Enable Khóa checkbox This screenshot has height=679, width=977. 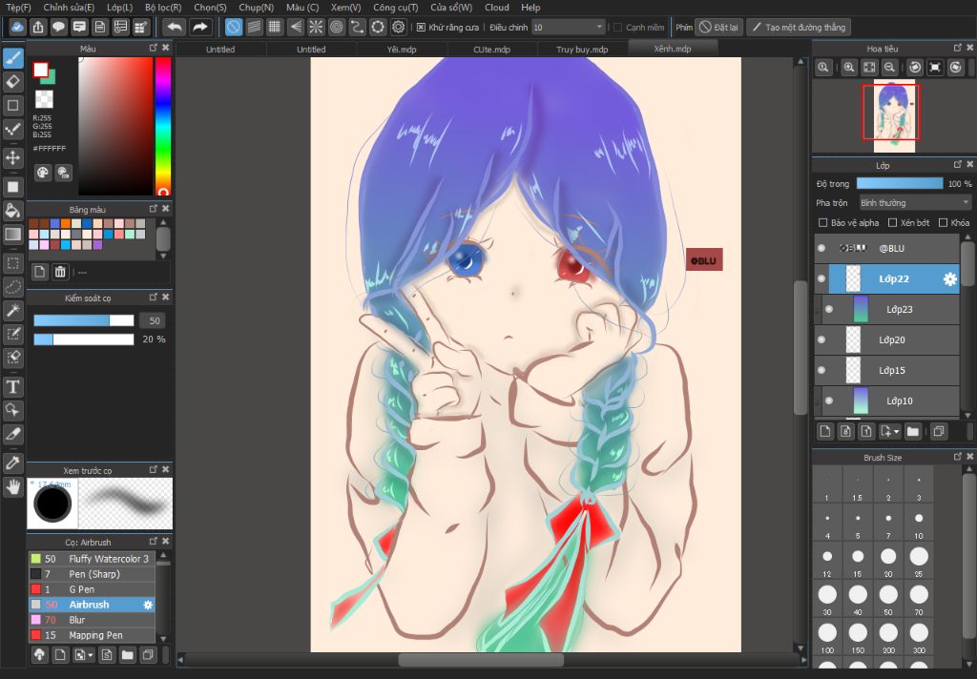tap(943, 222)
